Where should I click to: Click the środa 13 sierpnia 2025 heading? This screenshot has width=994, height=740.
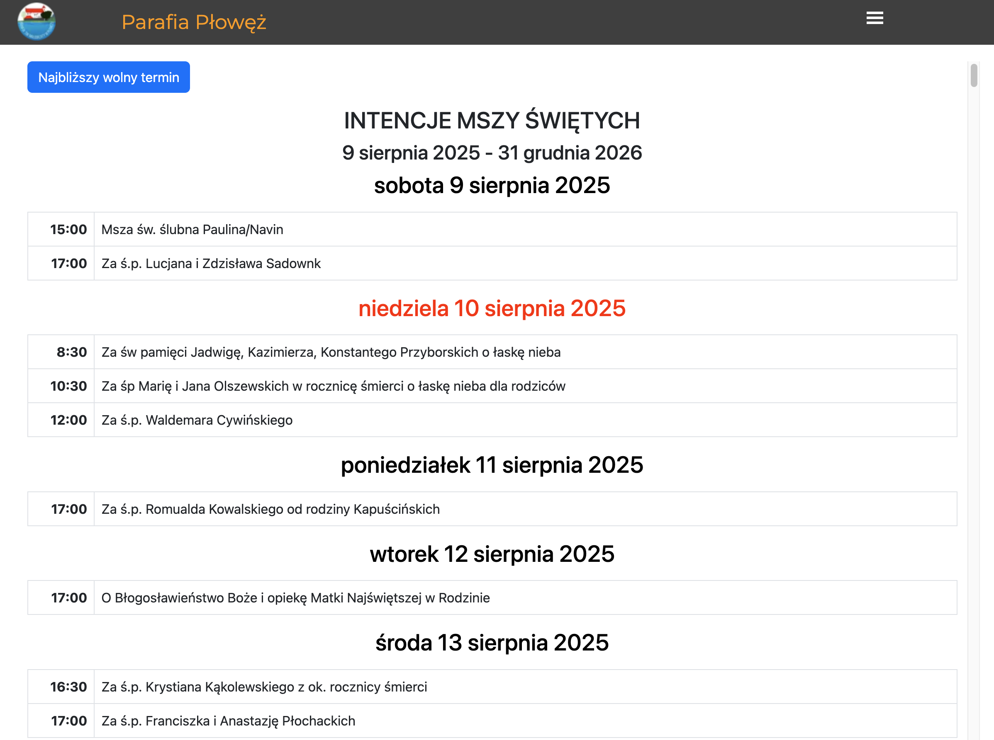492,643
